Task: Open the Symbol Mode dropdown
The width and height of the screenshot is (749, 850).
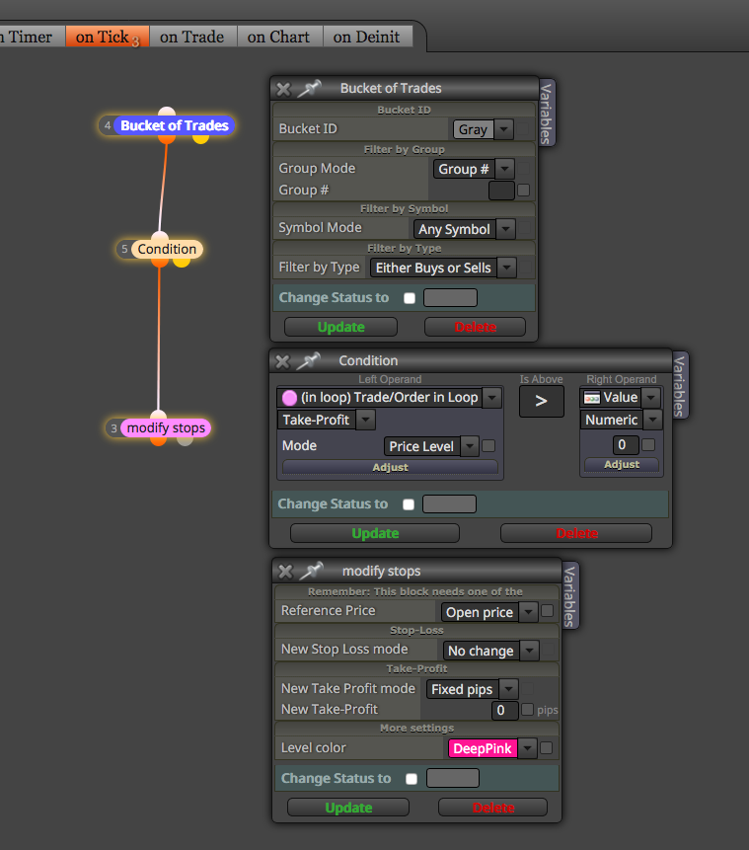Action: point(464,229)
